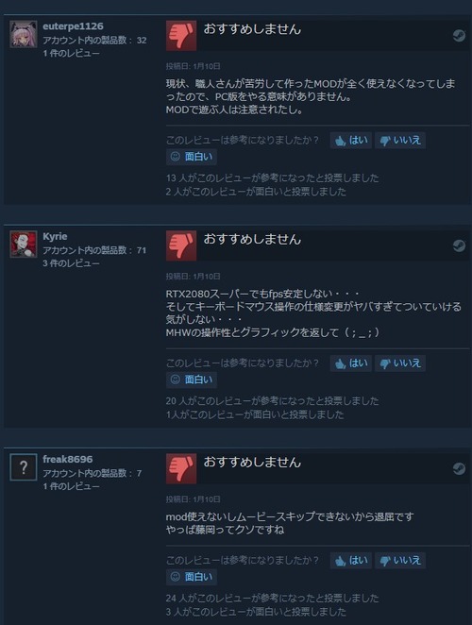Vote はい on Kyrie's review

click(x=351, y=363)
